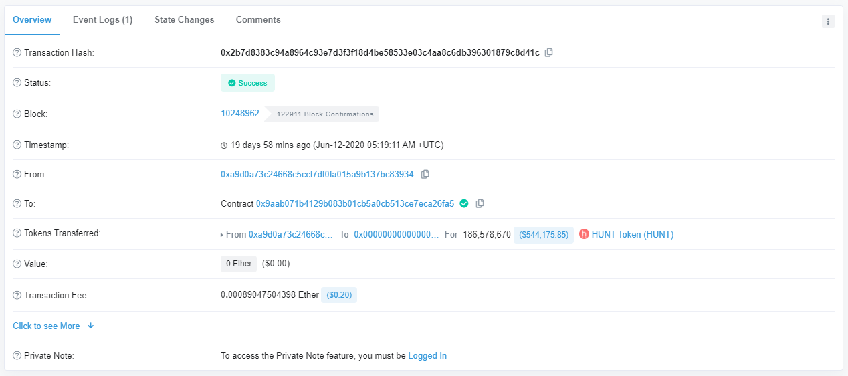
Task: Click the help icon beside To
Action: 17,203
